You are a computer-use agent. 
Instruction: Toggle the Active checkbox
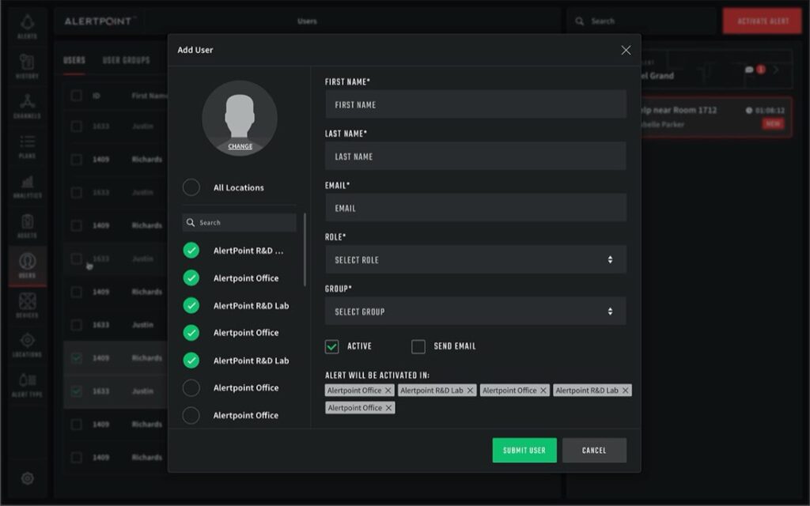[331, 346]
